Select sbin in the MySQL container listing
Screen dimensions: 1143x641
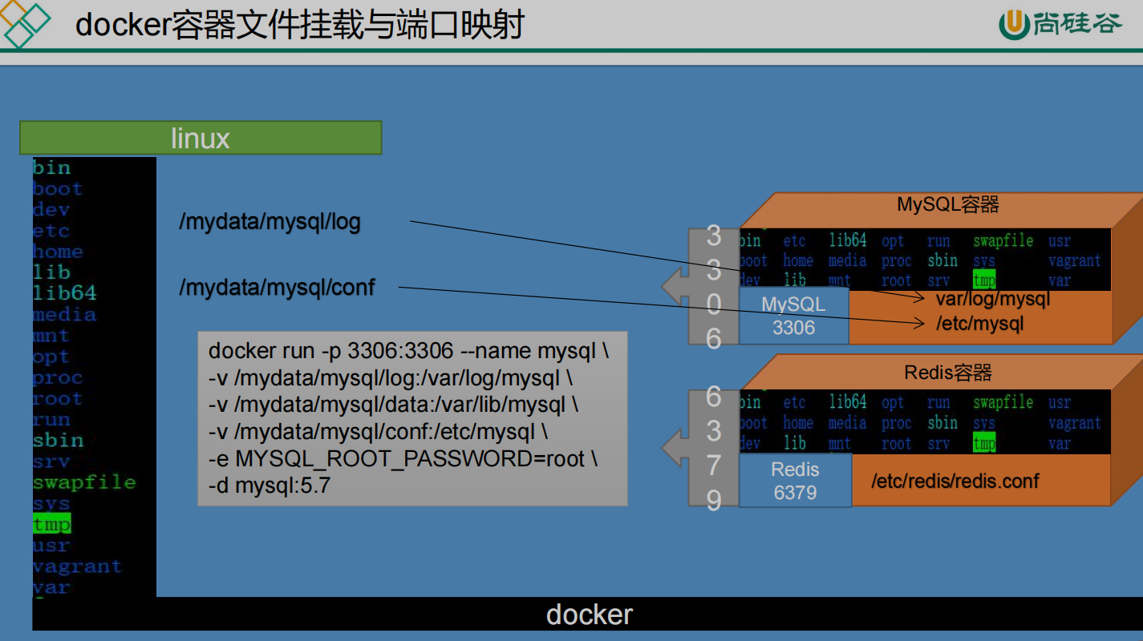[942, 260]
